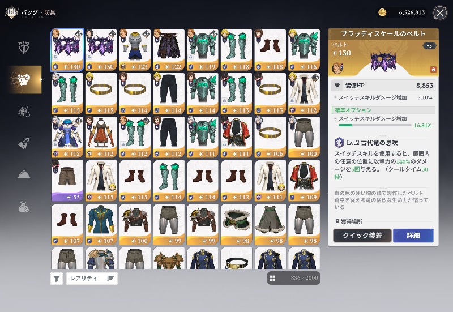Open the レアリティ sort dropdown
This screenshot has width=453, height=312.
[92, 279]
